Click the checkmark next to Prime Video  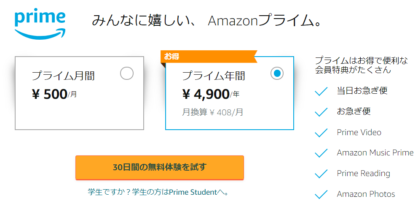pos(322,133)
